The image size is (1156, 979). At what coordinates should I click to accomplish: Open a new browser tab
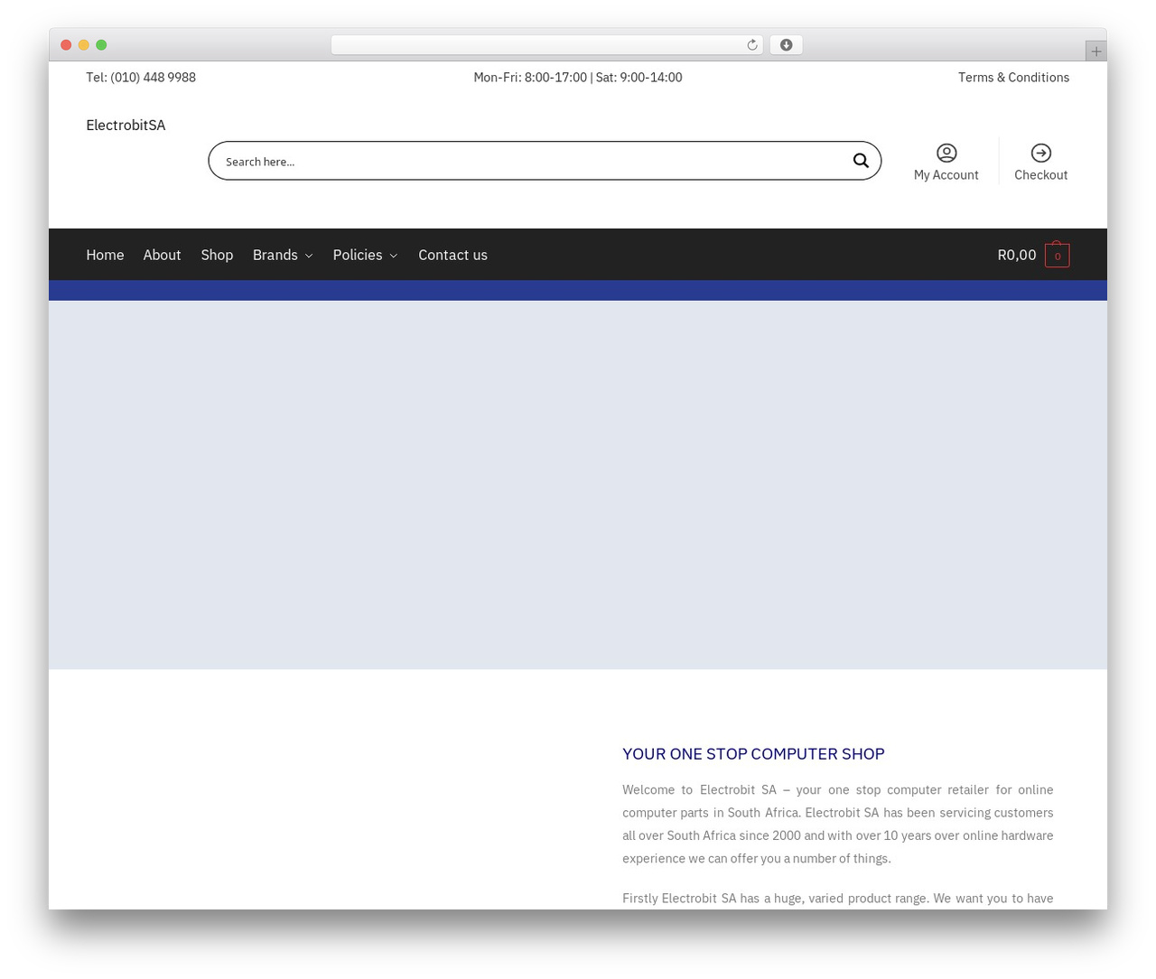point(1096,51)
